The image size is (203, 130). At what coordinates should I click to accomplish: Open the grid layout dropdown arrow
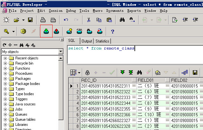click(x=79, y=73)
